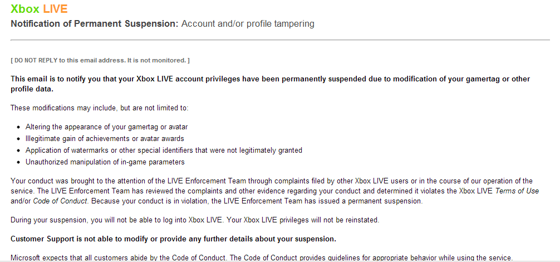
Task: Click the "DO NOT REPLY" notice line
Action: [x=100, y=60]
